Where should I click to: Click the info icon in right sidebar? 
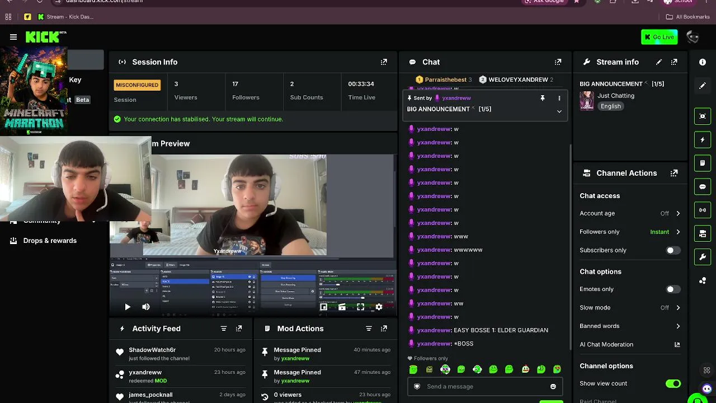point(703,62)
